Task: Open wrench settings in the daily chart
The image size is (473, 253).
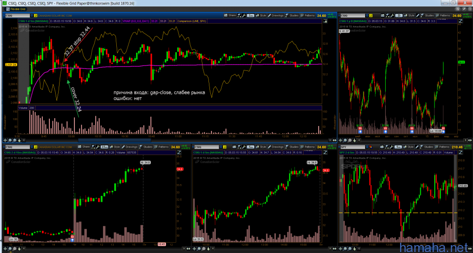Action: 392,15
